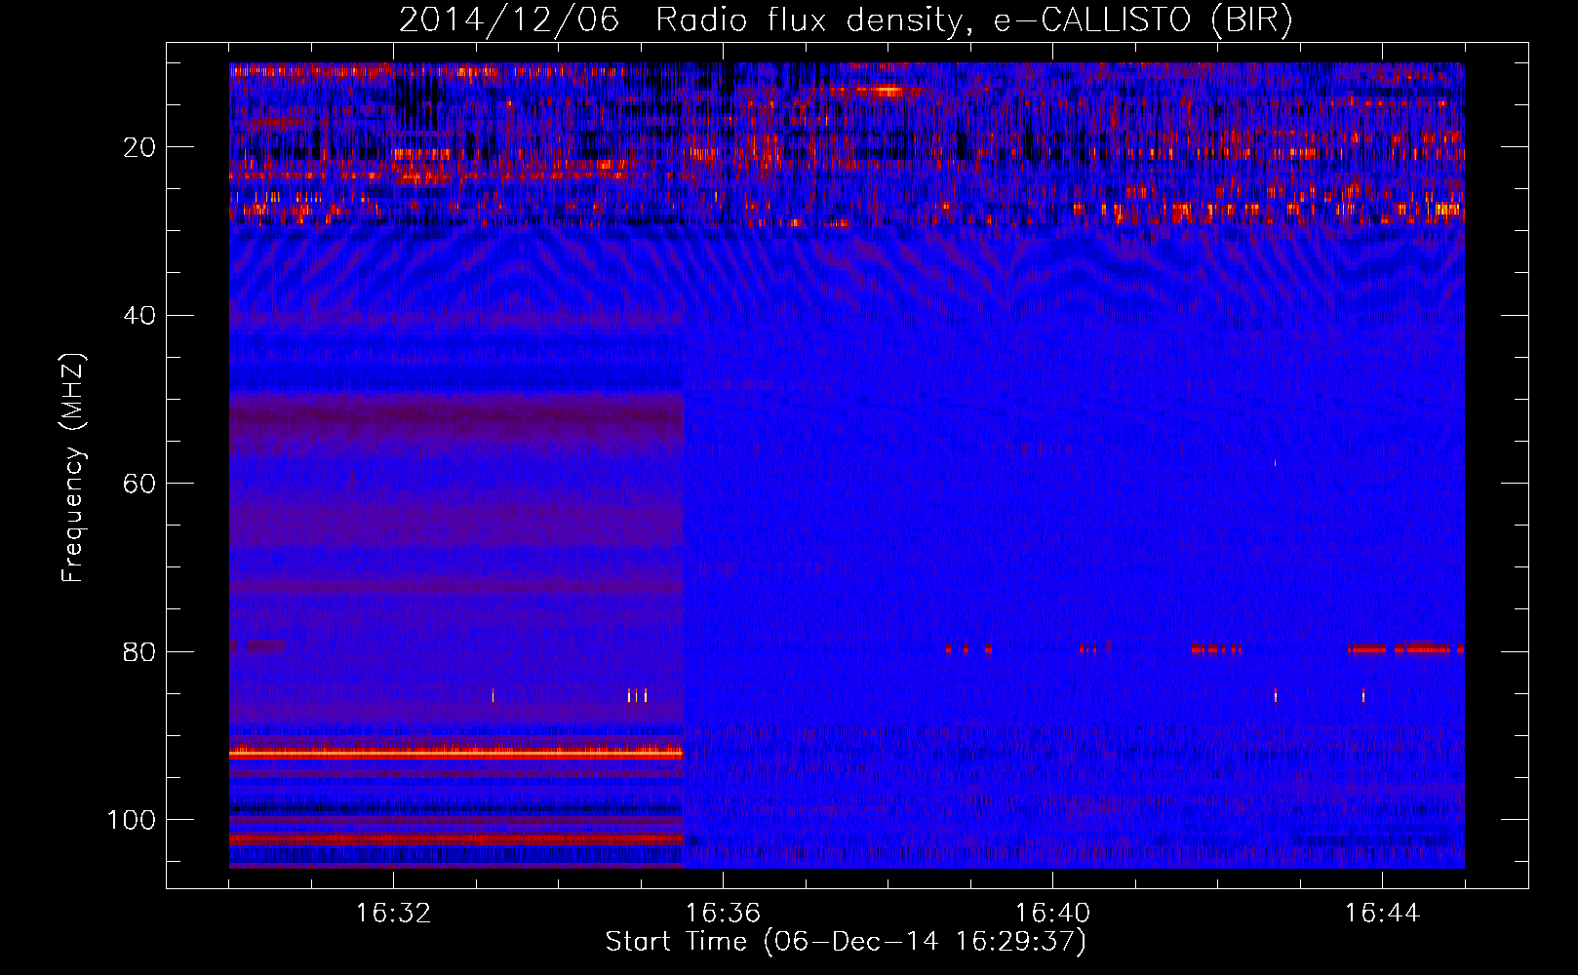The image size is (1578, 975).
Task: Click the long red emission streak at 80 MHz near 16:44
Action: [1405, 648]
